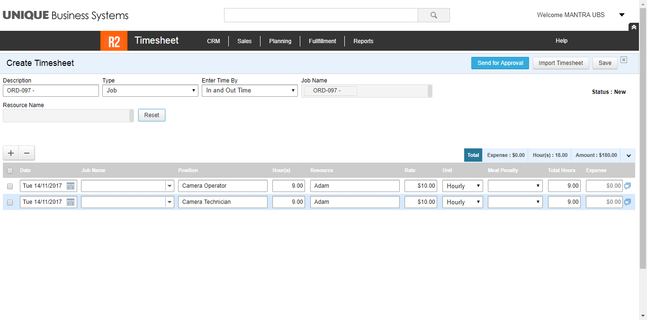The image size is (647, 320).
Task: Click the Import Timesheet button
Action: pyautogui.click(x=561, y=63)
